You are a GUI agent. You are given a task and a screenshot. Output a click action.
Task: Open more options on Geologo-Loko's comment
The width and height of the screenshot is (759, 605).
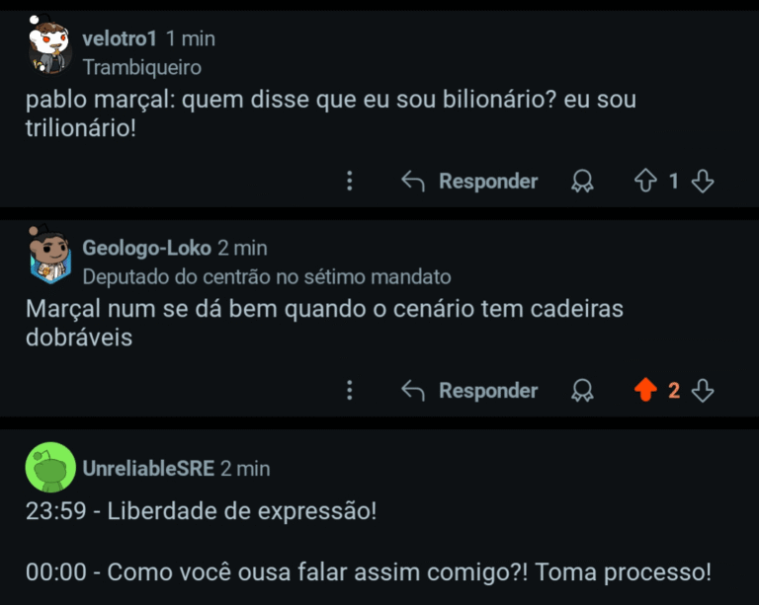click(x=349, y=391)
